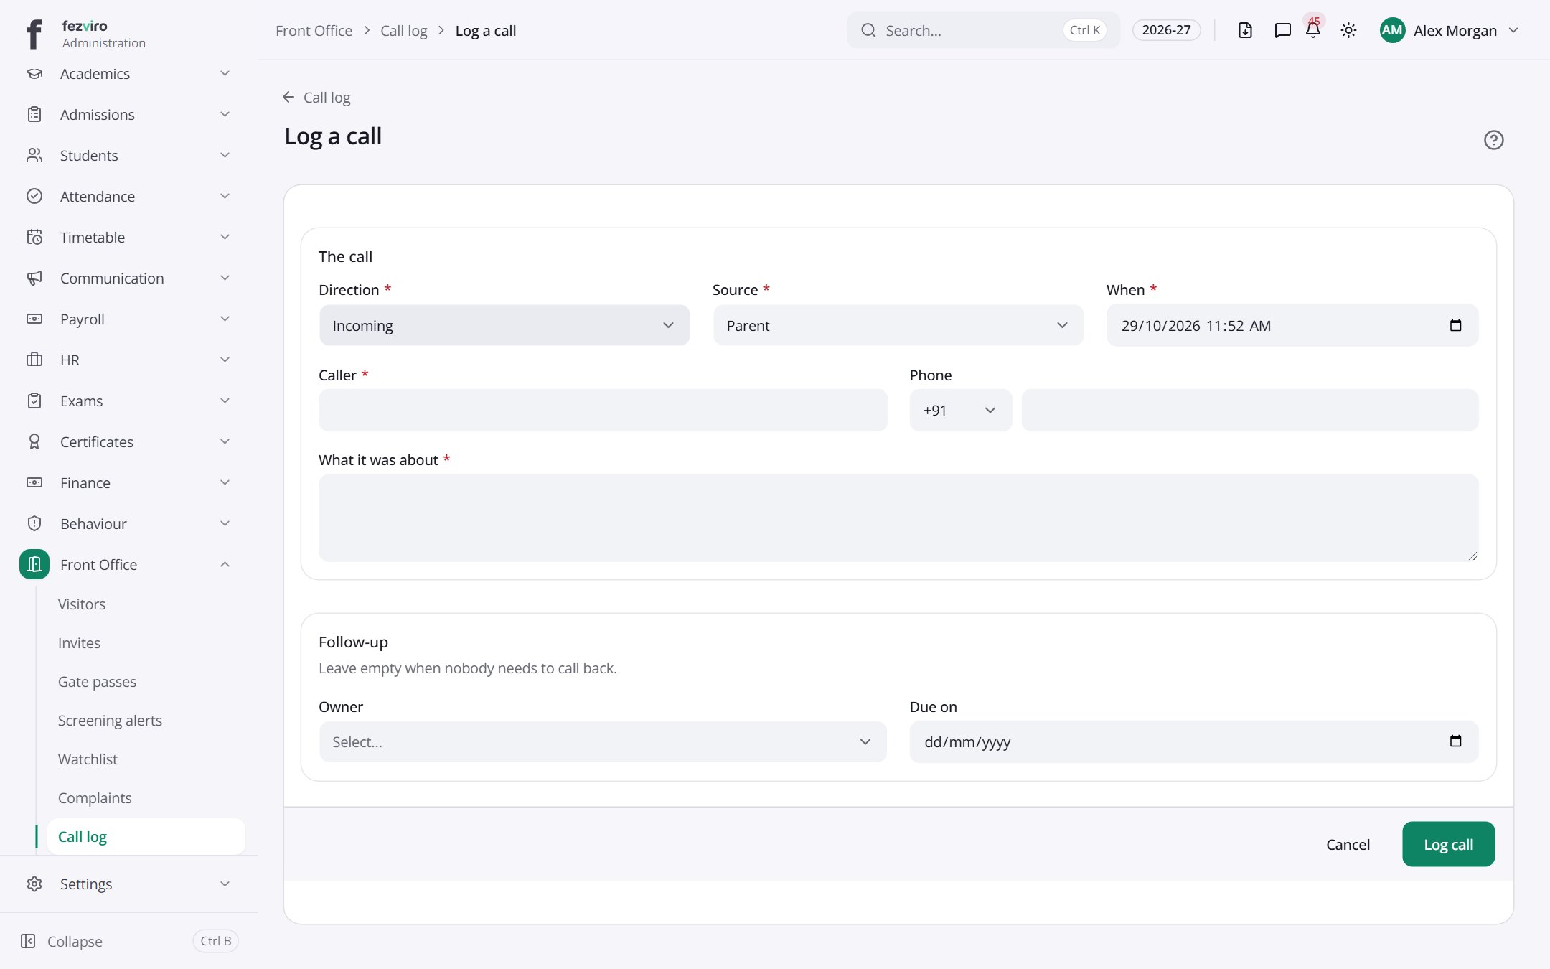1550x969 pixels.
Task: Click the Log call button
Action: (x=1448, y=844)
